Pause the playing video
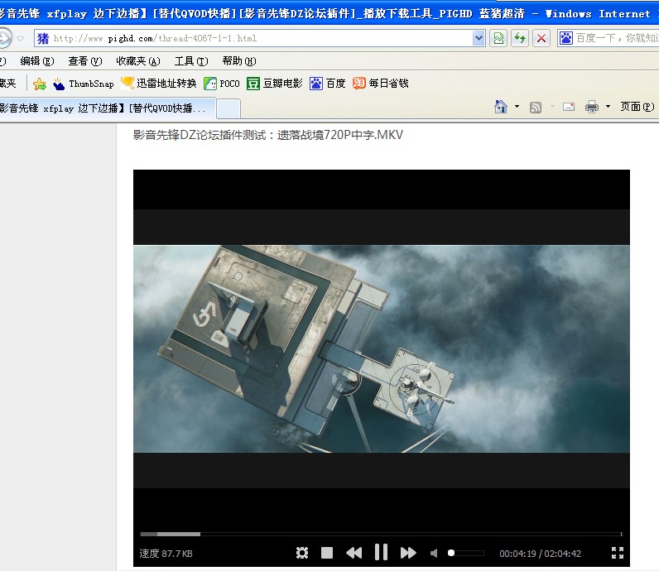This screenshot has height=571, width=659. point(381,552)
